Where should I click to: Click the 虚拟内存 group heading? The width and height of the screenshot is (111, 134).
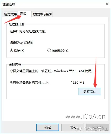[x=15, y=64]
